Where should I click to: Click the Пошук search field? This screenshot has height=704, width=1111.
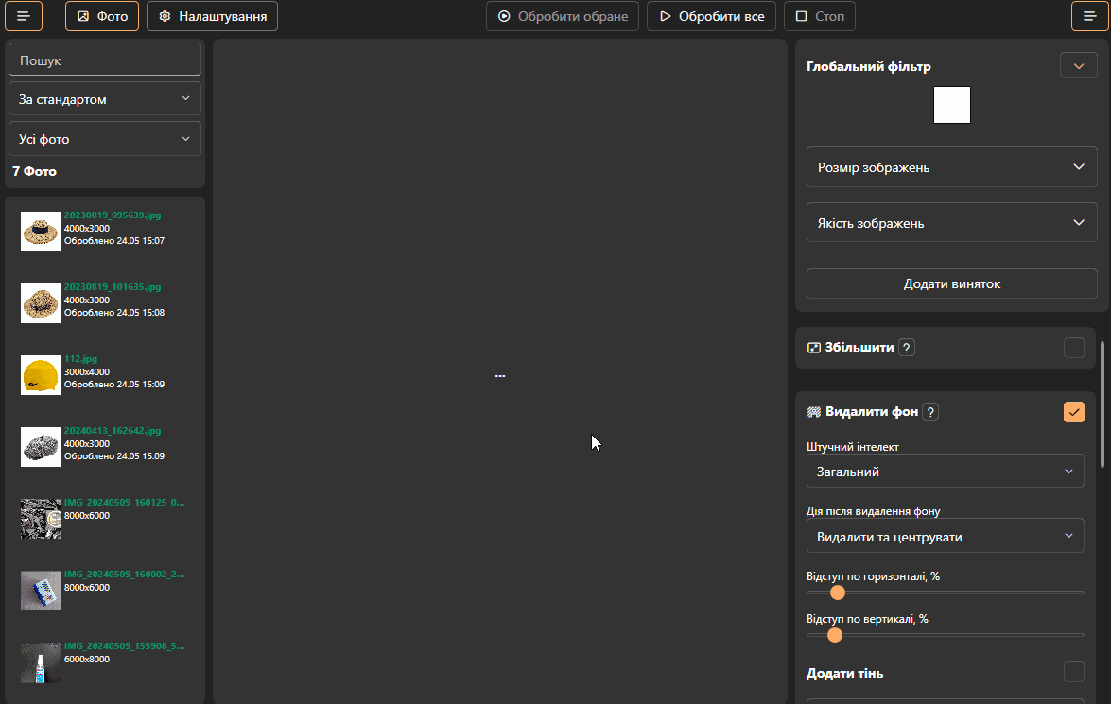pos(105,60)
